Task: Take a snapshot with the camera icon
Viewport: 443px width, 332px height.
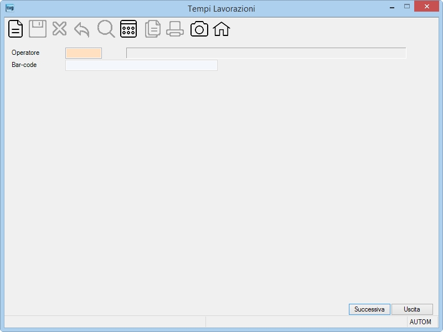Action: point(199,29)
